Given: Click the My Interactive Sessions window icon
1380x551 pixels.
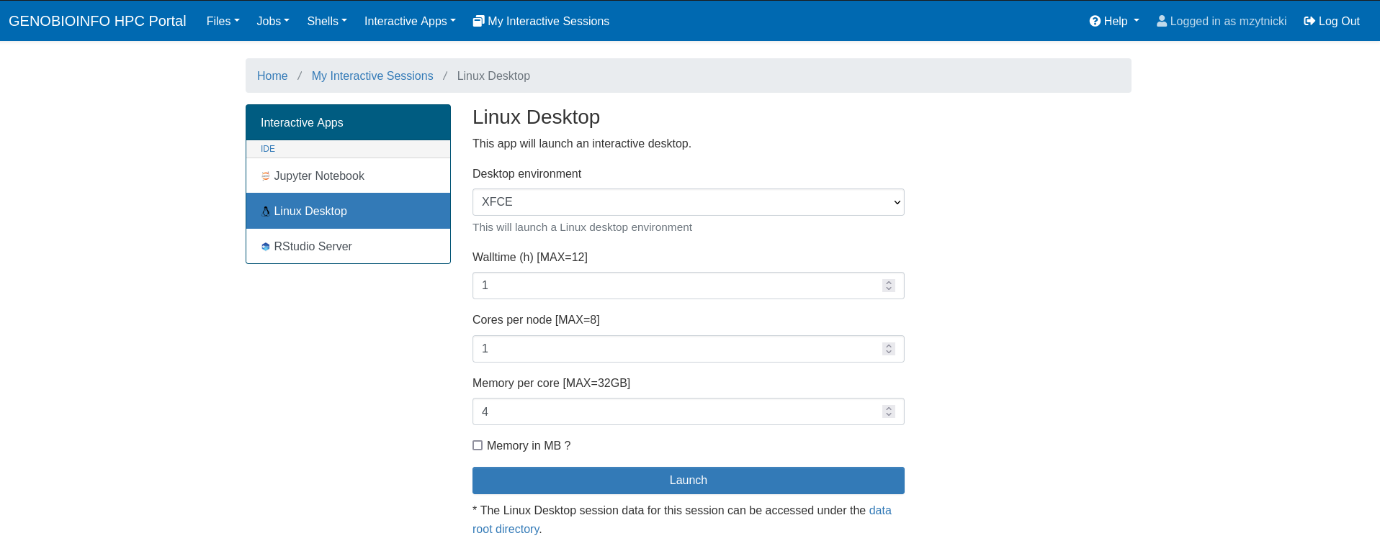Looking at the screenshot, I should pyautogui.click(x=478, y=21).
